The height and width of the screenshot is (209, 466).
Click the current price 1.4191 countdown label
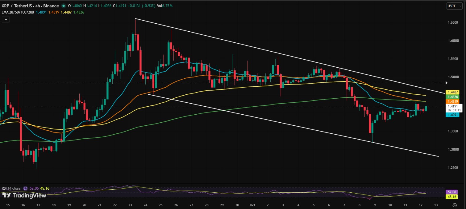454,108
